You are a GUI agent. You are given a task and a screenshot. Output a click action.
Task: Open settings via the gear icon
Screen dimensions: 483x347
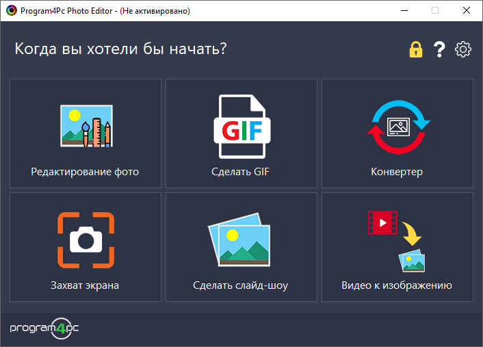tap(463, 49)
